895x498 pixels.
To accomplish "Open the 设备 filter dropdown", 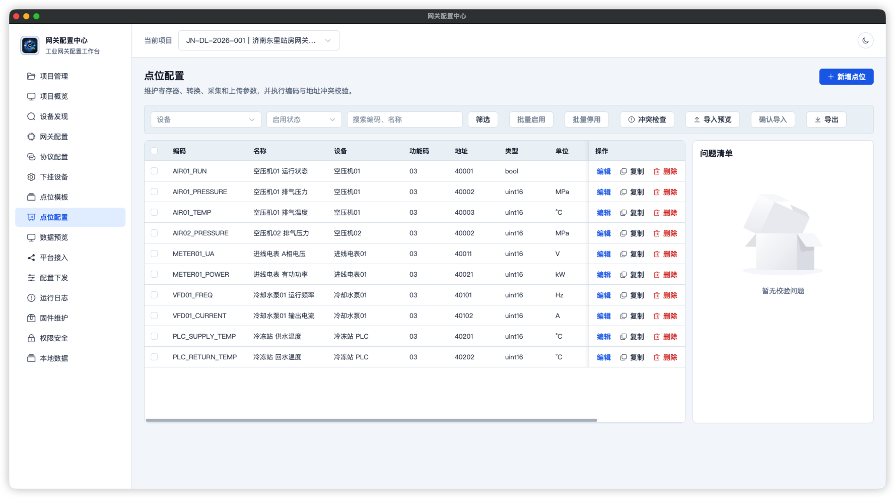I will pos(205,119).
